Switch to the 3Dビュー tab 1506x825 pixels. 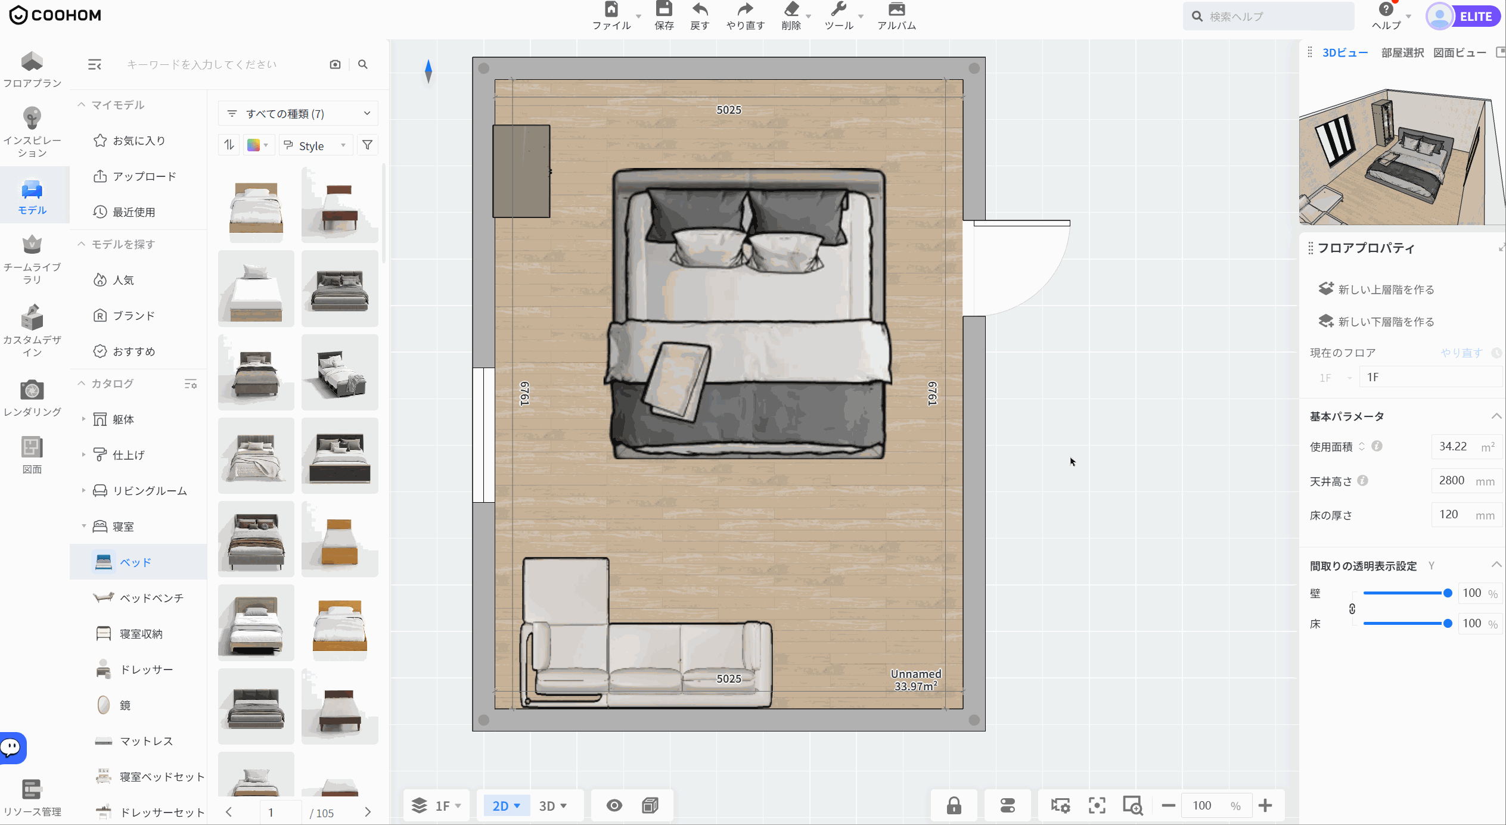click(1344, 52)
